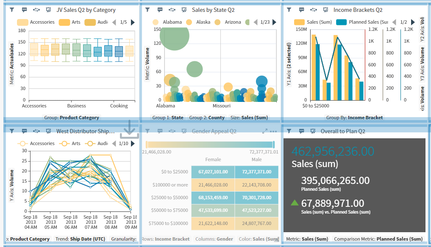Image resolution: width=431 pixels, height=247 pixels.
Task: Expand Gender Appeal Q2 chart fullscreen
Action: [x=265, y=131]
